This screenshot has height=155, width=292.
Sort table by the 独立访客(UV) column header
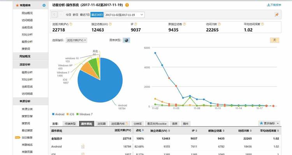(x=160, y=131)
